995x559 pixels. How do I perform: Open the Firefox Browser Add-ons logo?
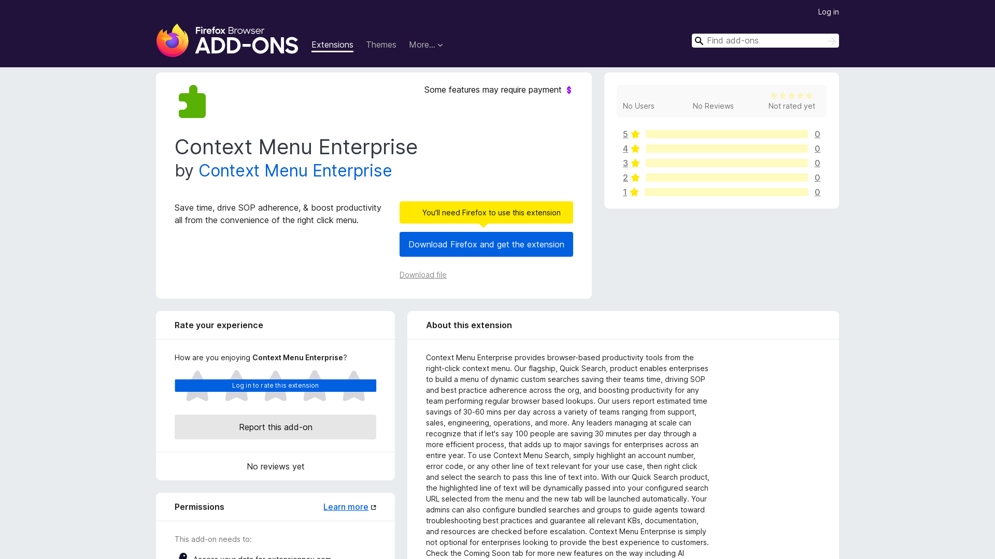pyautogui.click(x=227, y=40)
